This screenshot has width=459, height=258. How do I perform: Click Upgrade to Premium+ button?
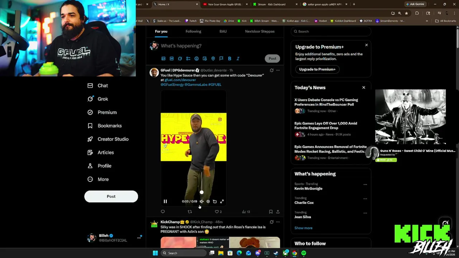click(317, 69)
